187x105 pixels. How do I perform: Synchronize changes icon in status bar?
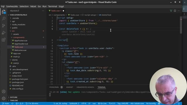[x=12, y=104]
